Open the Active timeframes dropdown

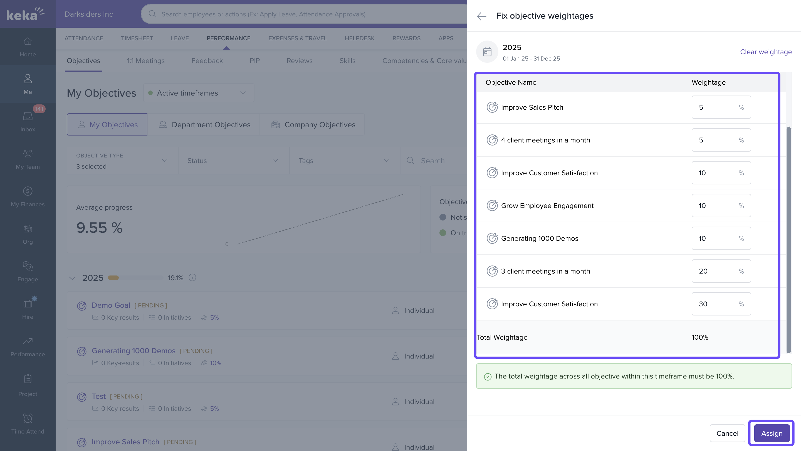pyautogui.click(x=199, y=93)
